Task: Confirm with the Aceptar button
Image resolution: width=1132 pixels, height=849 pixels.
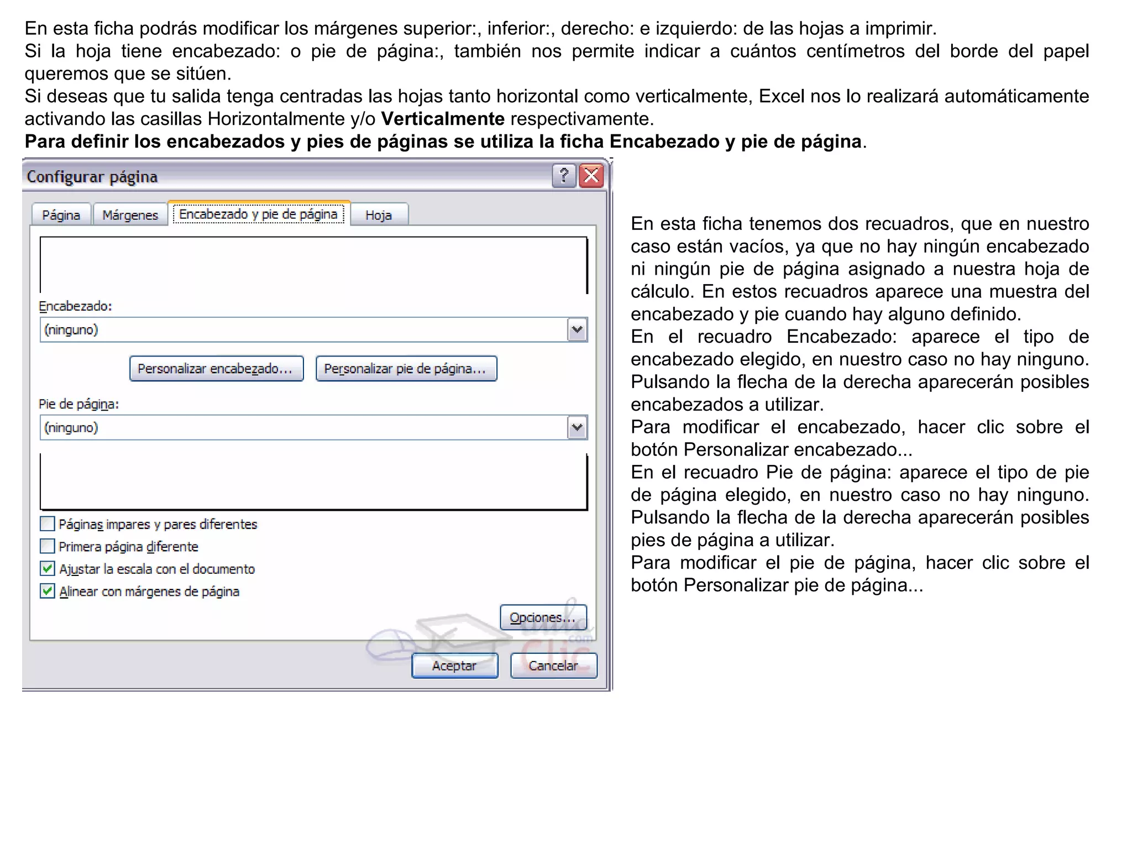Action: coord(454,665)
